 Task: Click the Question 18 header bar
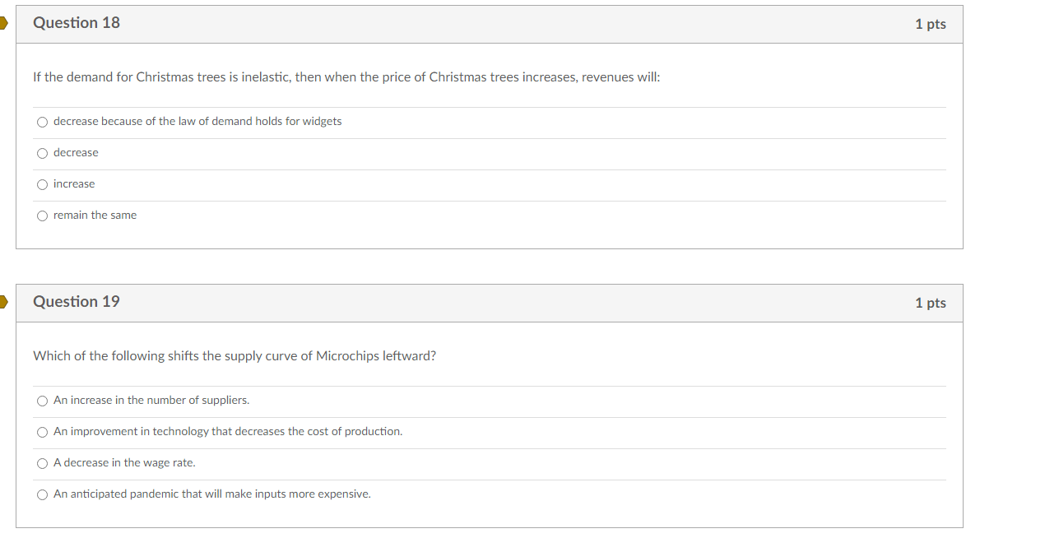494,24
